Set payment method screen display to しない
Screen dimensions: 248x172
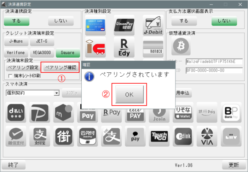coord(224,21)
